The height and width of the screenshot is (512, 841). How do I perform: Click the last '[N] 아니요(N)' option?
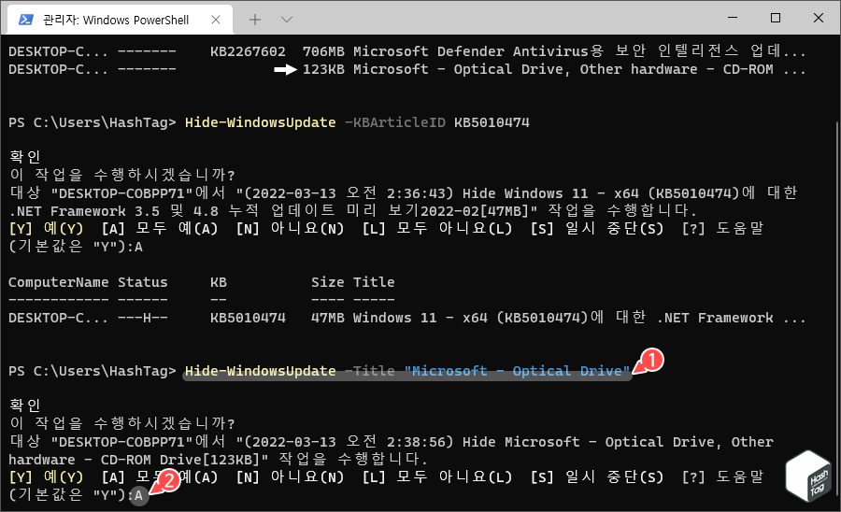click(290, 477)
